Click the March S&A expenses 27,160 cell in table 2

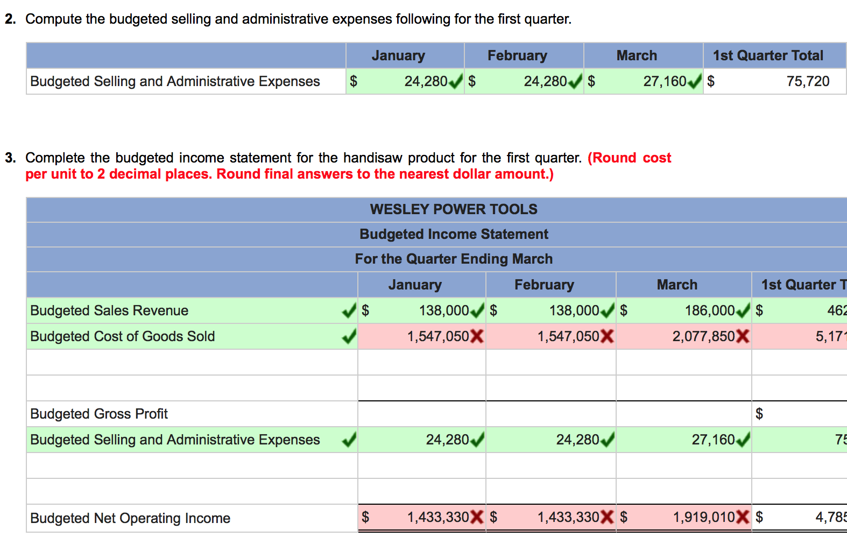[644, 81]
